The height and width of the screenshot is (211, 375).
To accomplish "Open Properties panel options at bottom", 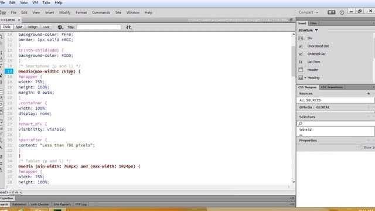I will tap(292, 198).
